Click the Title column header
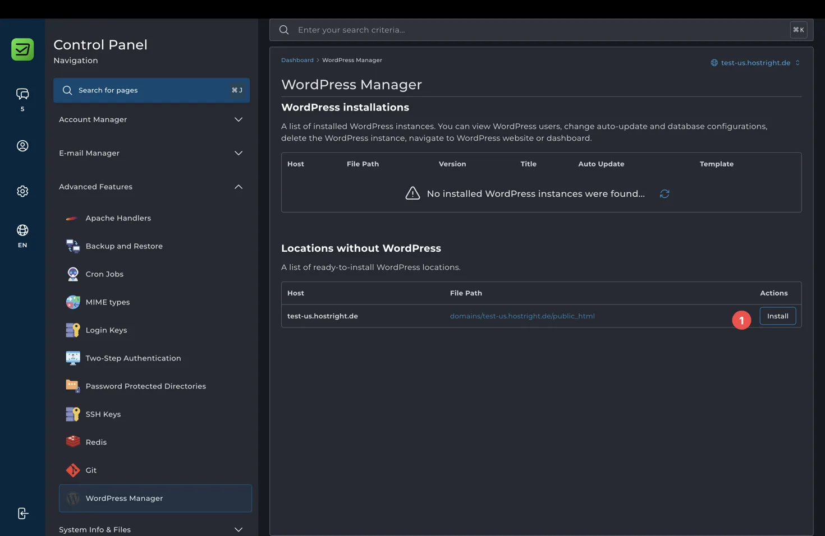The height and width of the screenshot is (536, 825). pos(528,164)
